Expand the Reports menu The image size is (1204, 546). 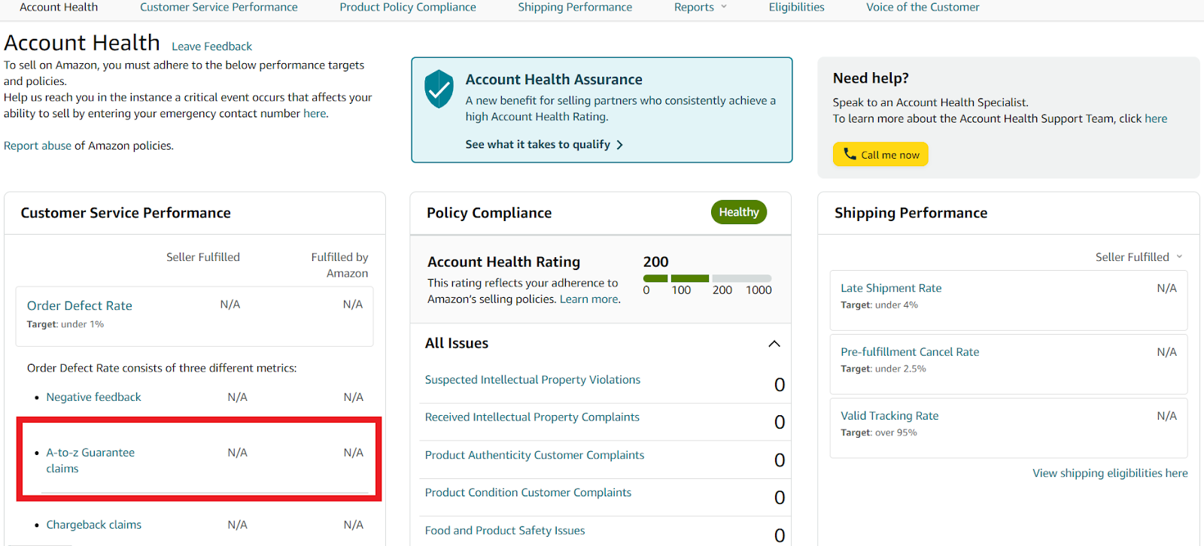701,8
